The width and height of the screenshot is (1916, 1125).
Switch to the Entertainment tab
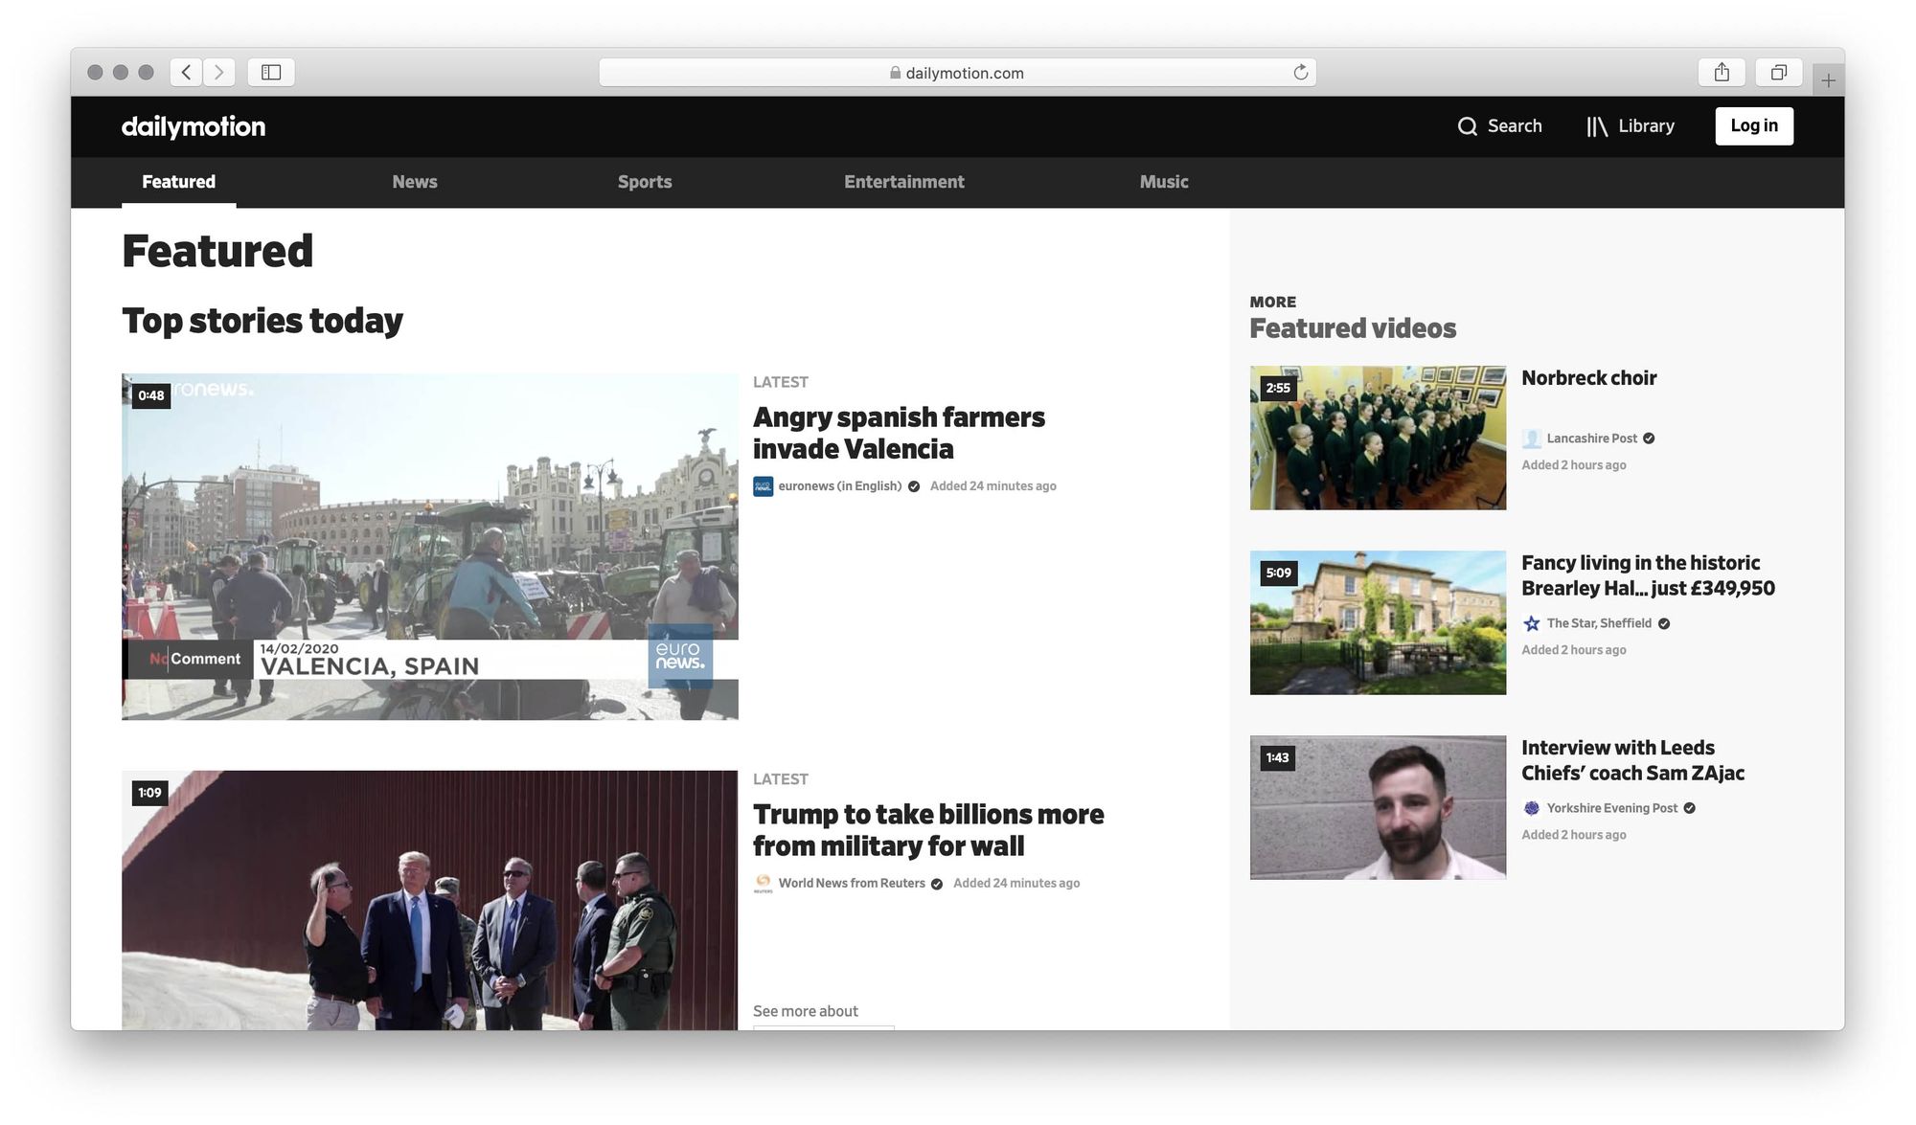coord(903,182)
